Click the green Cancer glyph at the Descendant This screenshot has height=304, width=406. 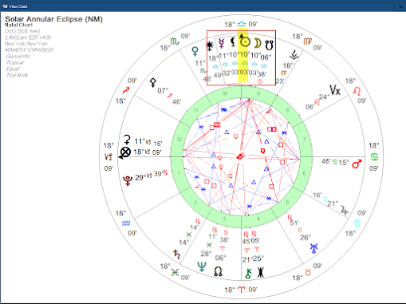tap(374, 157)
